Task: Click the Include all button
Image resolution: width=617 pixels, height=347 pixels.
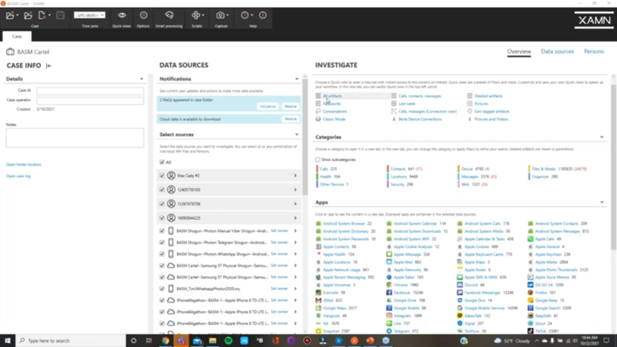Action: click(268, 106)
